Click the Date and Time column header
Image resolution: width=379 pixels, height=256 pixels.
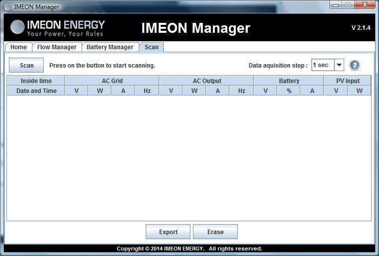click(x=36, y=91)
